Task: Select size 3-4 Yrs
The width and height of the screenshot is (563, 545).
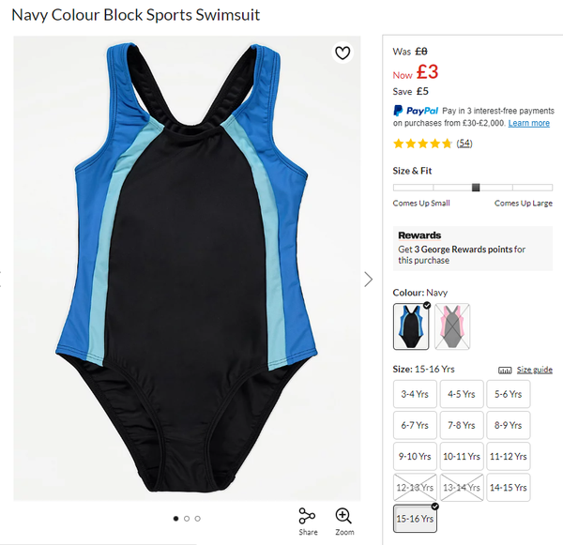Action: (415, 394)
